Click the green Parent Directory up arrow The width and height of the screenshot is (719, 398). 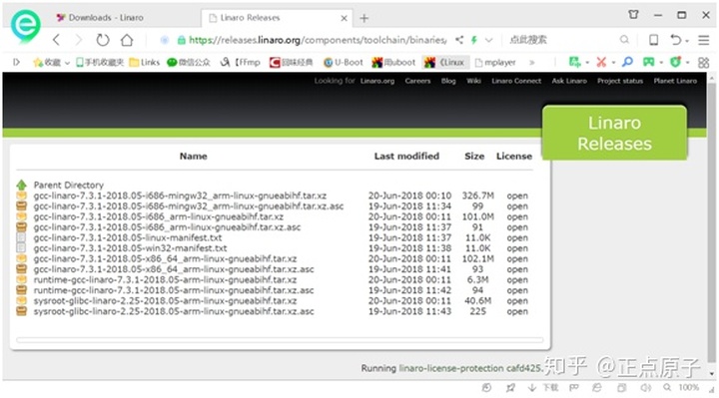22,185
